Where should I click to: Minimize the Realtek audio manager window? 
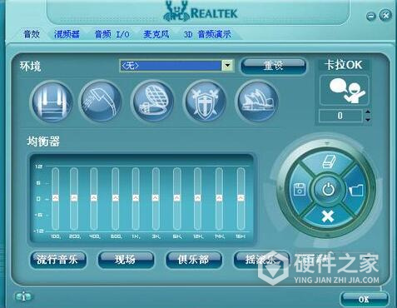tap(371, 16)
